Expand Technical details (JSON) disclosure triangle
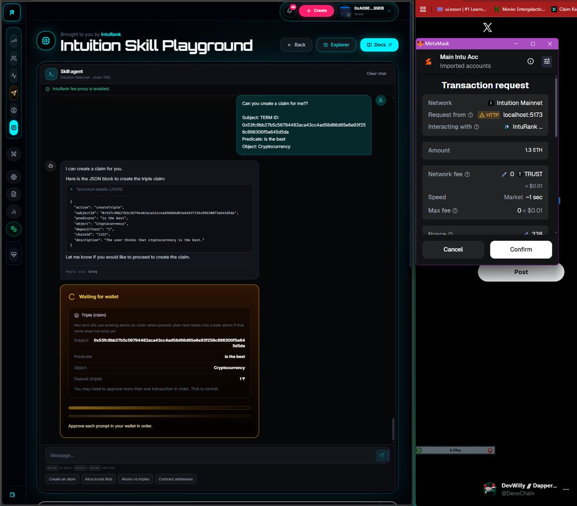 (72, 189)
